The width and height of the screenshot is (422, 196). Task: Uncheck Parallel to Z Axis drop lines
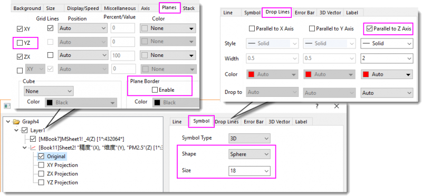(369, 28)
